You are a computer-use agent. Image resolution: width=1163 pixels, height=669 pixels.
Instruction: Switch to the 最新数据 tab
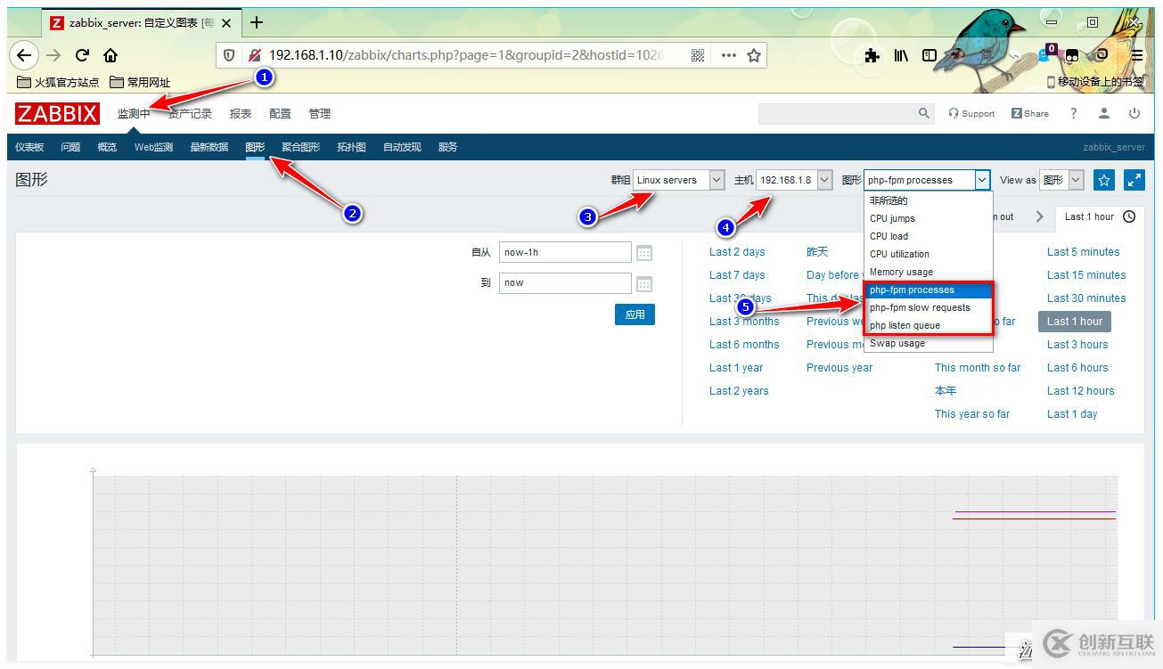pyautogui.click(x=209, y=147)
